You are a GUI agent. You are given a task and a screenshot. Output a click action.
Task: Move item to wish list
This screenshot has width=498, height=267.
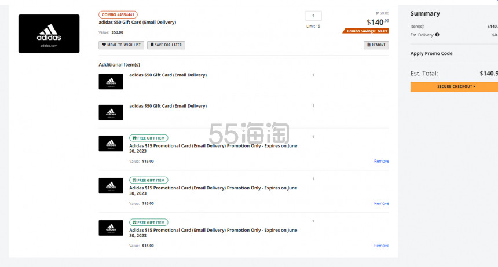[x=121, y=45]
